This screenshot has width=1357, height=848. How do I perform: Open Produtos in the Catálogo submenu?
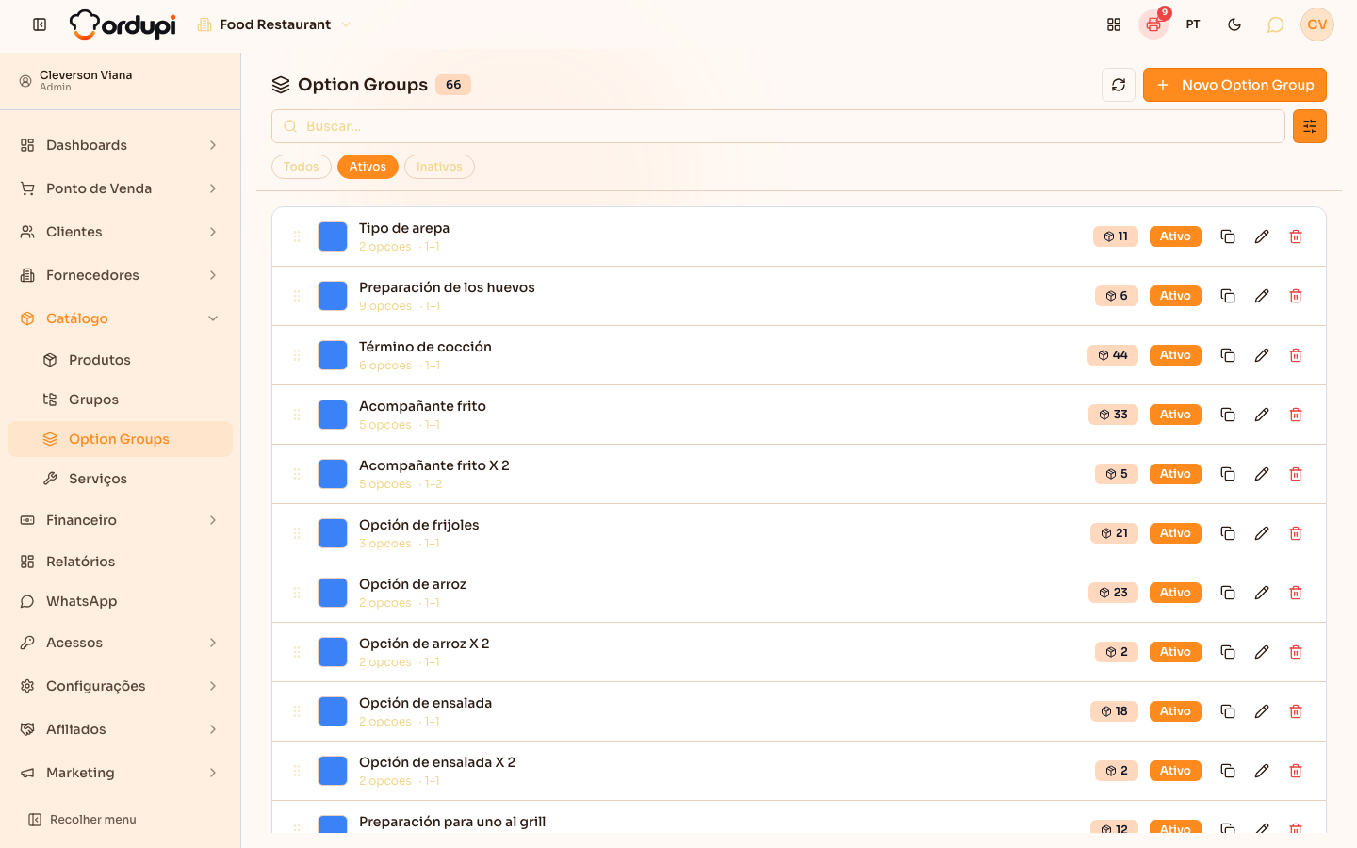[x=120, y=360]
